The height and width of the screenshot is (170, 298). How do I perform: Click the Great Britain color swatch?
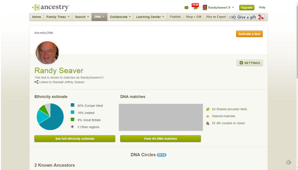click(72, 119)
